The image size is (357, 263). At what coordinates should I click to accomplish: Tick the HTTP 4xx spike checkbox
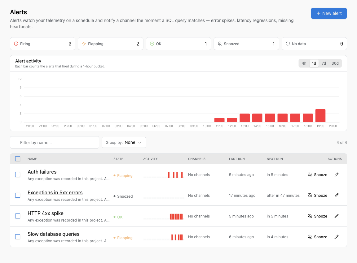[x=18, y=216]
